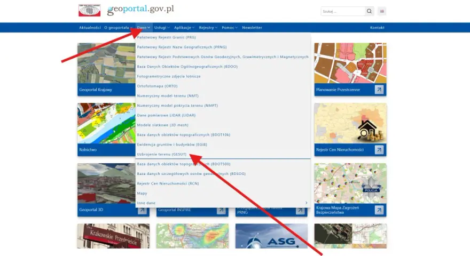Viewport: 470px width, 256px height.
Task: Expand the Inne dane submenu
Action: tap(223, 203)
